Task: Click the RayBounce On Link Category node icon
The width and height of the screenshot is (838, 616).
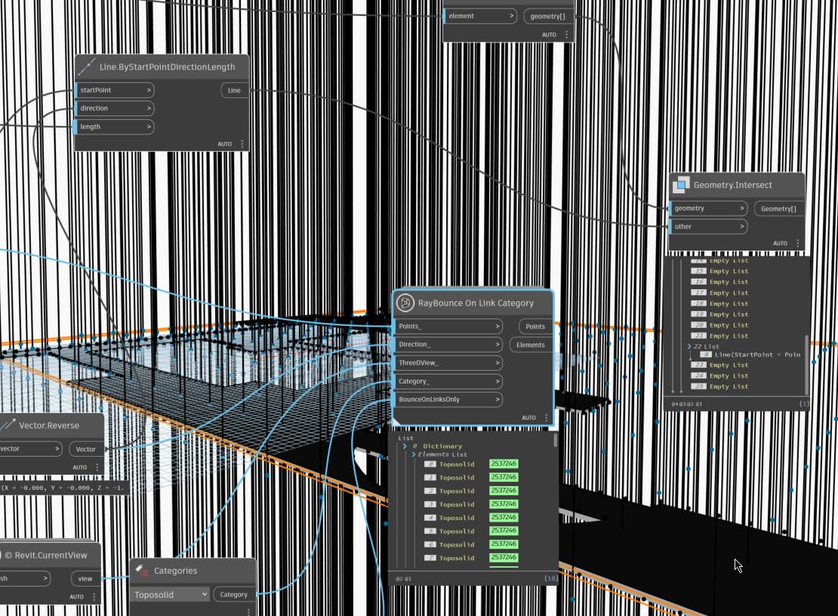Action: pos(405,303)
